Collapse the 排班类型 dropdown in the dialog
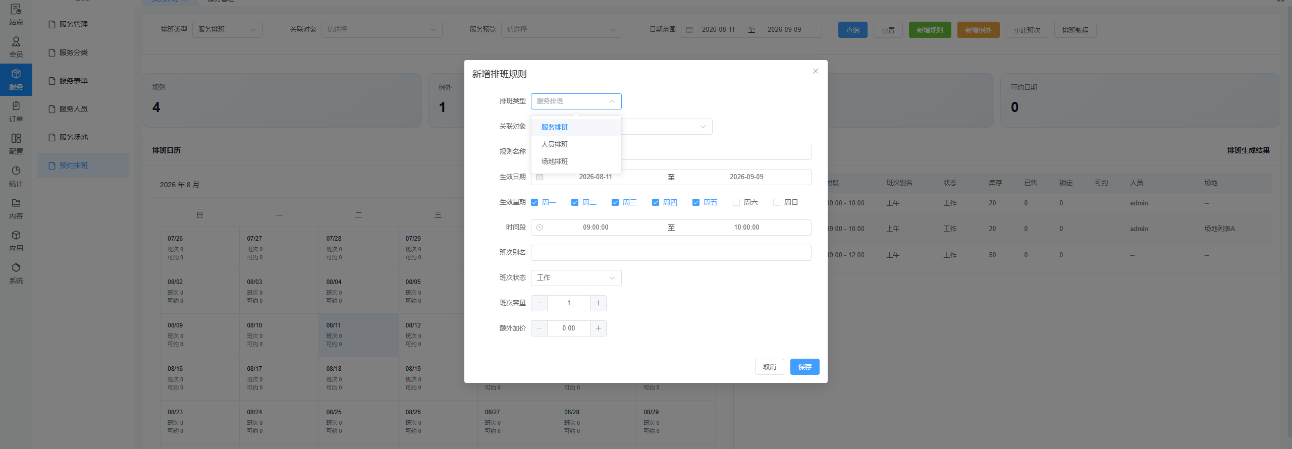Screen dimensions: 1292x449 click(576, 101)
